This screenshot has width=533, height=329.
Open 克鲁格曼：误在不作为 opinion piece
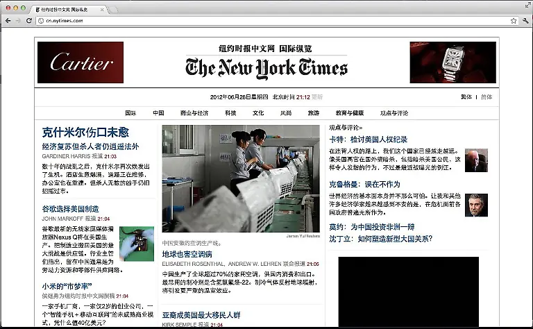pos(364,184)
